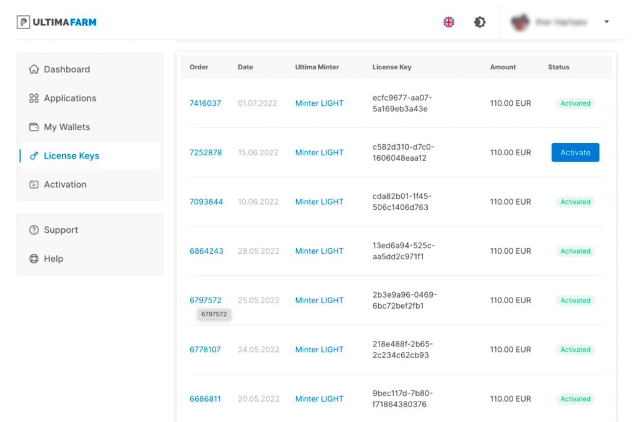Go to the Dashboard menu item
The width and height of the screenshot is (634, 422).
coord(90,69)
